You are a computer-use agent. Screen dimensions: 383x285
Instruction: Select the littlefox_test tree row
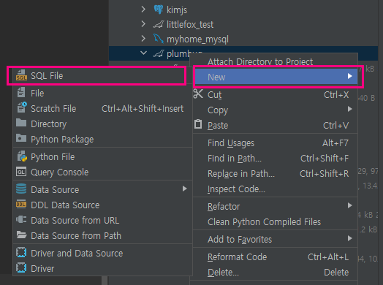(243, 24)
